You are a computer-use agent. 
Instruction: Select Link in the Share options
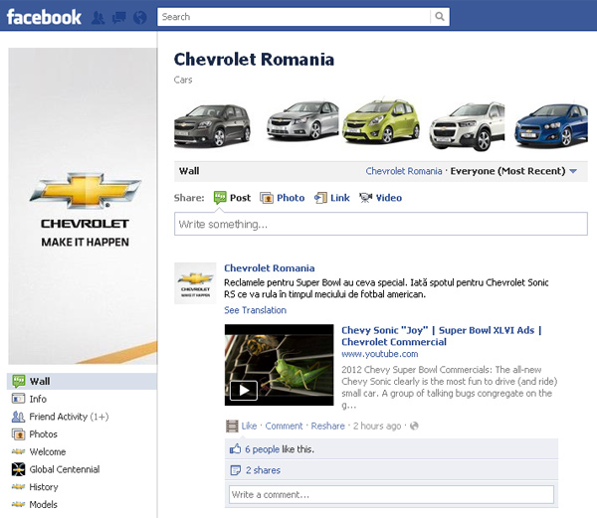click(331, 198)
